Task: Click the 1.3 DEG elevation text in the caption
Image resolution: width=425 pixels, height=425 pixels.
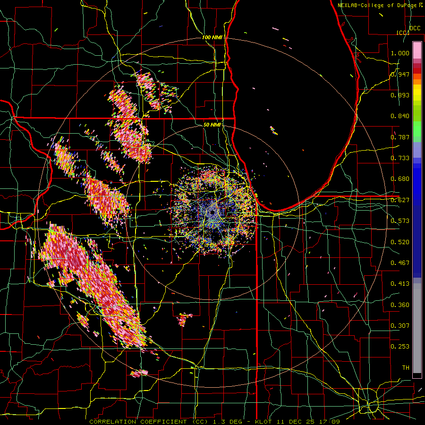Action: point(229,422)
